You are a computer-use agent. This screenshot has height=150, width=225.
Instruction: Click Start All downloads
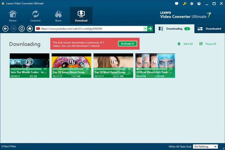click(x=185, y=44)
